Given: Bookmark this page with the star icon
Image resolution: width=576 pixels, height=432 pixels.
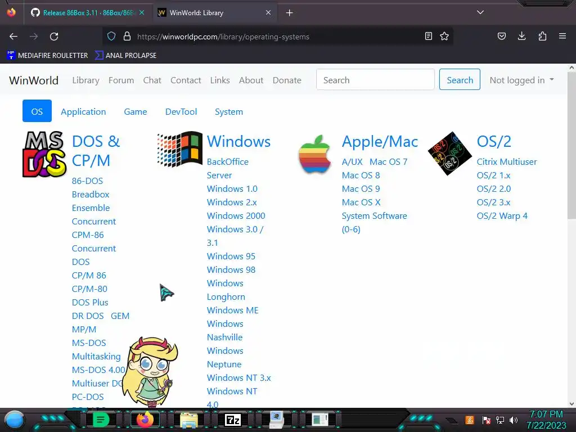Looking at the screenshot, I should [x=444, y=37].
